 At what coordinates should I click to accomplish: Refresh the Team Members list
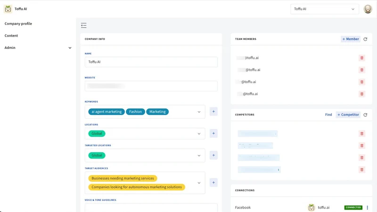(x=365, y=39)
